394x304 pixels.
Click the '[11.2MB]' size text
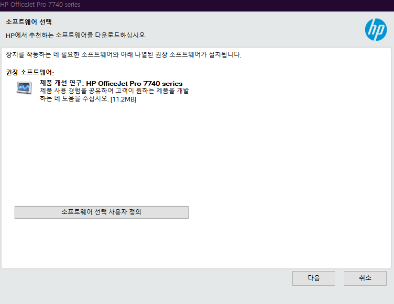[x=123, y=99]
